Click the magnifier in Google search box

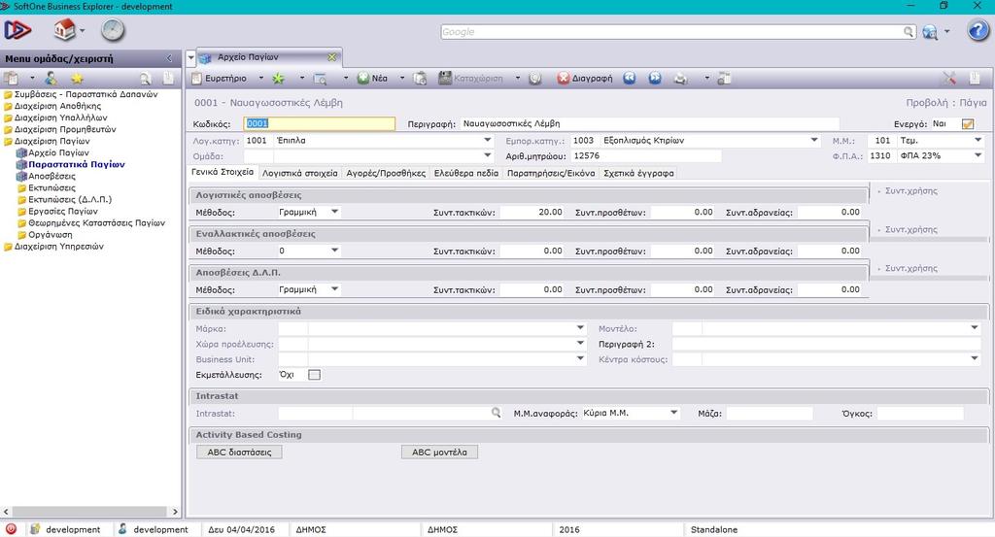pos(909,32)
